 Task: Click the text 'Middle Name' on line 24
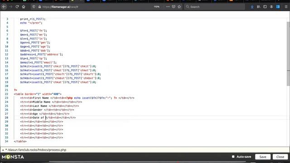[41, 102]
